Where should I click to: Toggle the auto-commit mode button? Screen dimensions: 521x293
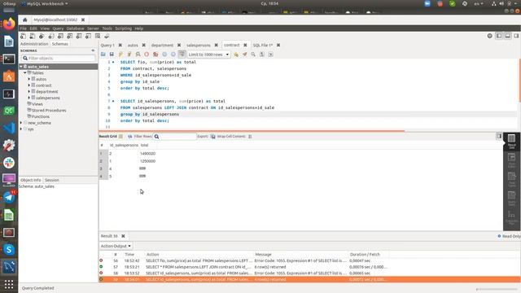click(x=182, y=55)
